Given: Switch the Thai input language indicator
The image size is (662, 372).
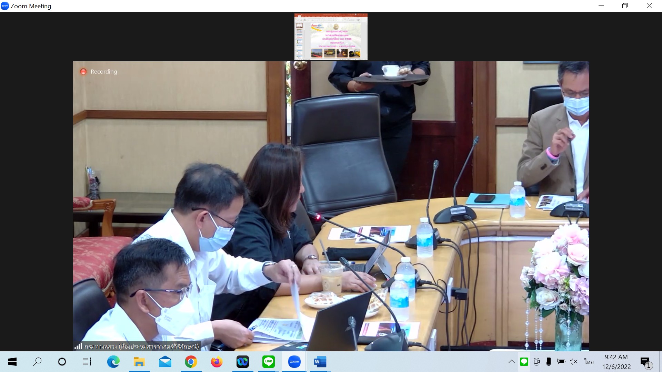Looking at the screenshot, I should coord(589,362).
